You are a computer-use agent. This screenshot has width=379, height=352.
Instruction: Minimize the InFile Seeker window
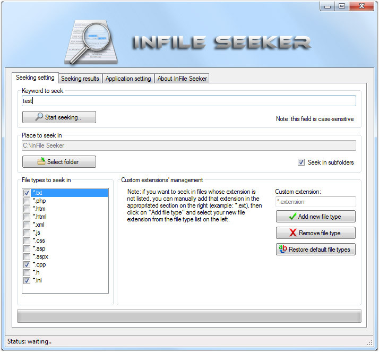tap(328, 6)
